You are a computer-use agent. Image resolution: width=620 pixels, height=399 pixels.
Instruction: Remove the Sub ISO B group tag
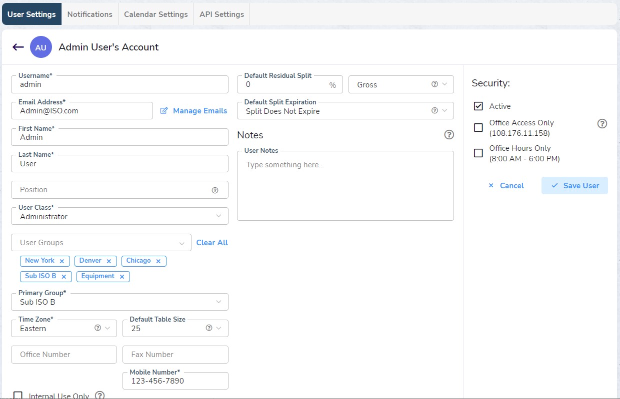[x=63, y=277]
